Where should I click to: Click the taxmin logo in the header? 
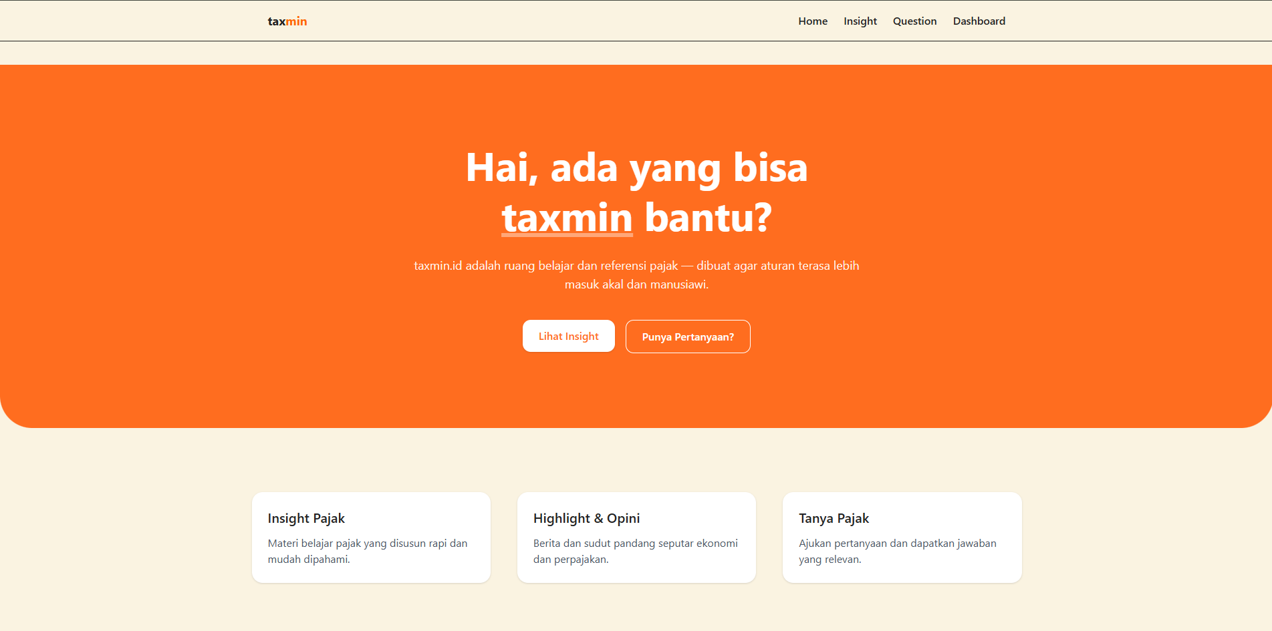[287, 21]
